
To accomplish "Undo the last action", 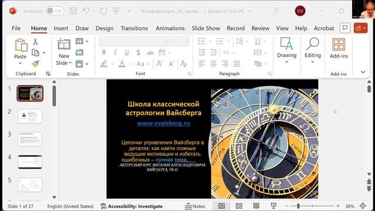I will pos(86,11).
